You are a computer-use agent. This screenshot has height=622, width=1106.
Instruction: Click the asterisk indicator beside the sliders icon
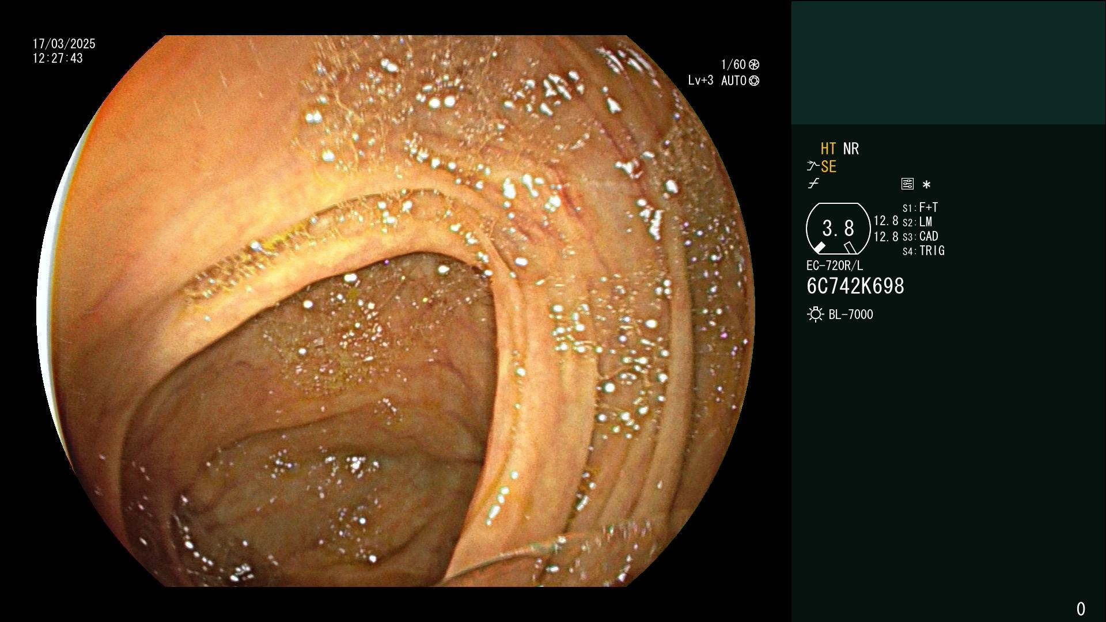[926, 185]
